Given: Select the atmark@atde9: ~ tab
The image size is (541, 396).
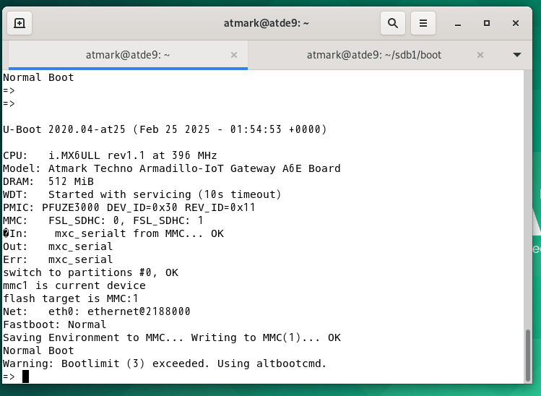Looking at the screenshot, I should click(128, 55).
